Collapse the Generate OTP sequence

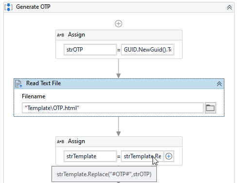coord(229,7)
